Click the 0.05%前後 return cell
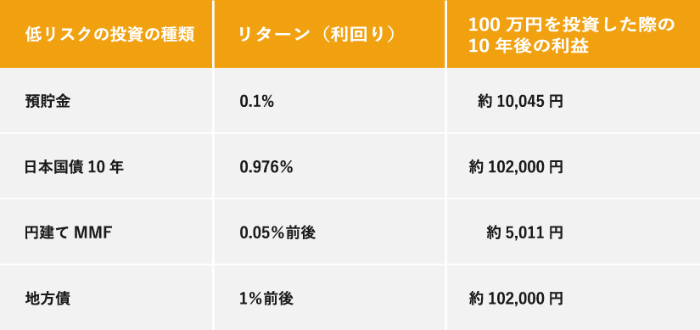Image resolution: width=700 pixels, height=330 pixels. (277, 232)
